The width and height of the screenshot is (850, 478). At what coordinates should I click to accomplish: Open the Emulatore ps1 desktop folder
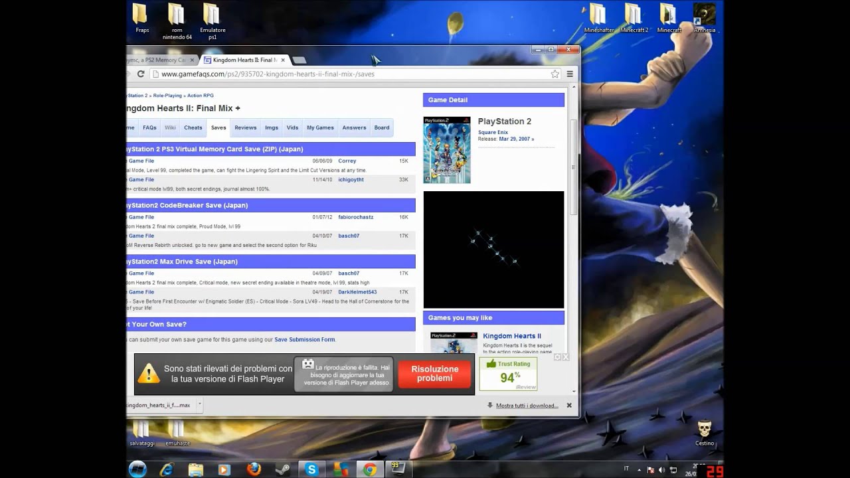point(212,21)
